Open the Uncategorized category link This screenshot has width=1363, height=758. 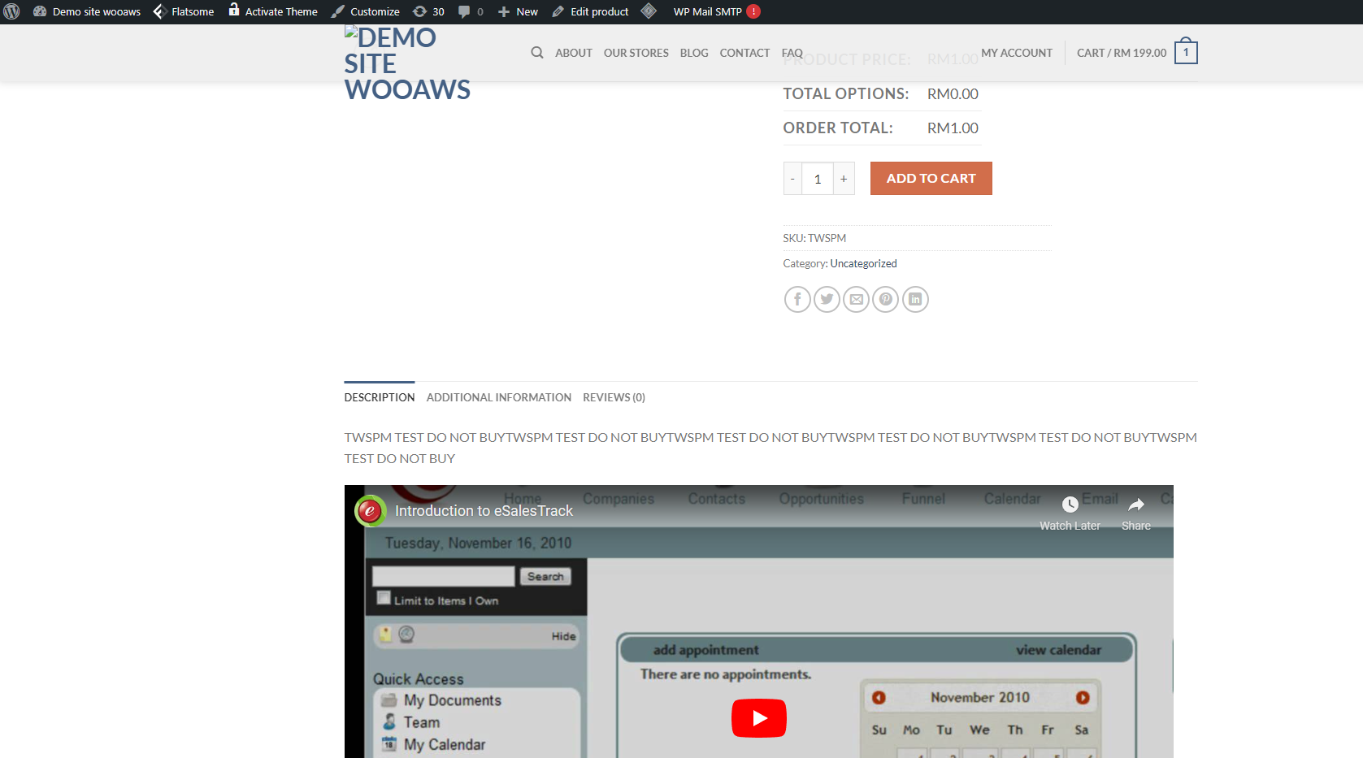tap(863, 263)
